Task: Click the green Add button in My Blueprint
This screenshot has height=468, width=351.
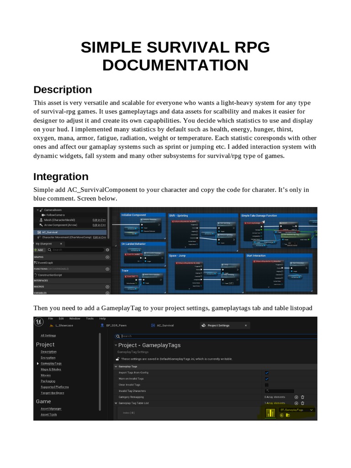Action: point(38,250)
